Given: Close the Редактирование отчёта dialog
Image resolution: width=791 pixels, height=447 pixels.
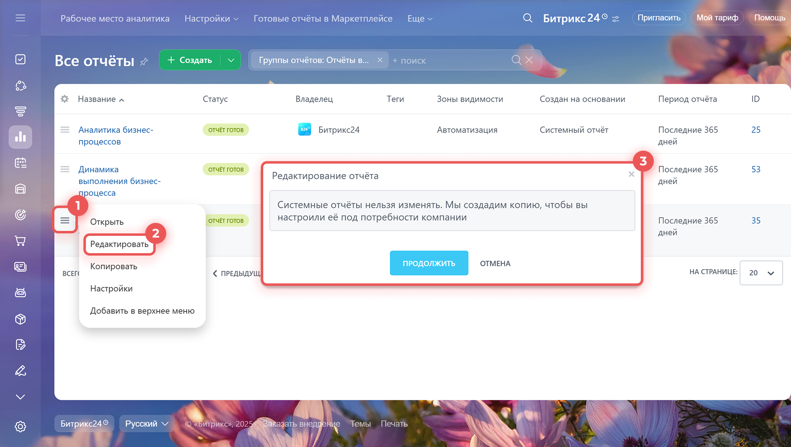Looking at the screenshot, I should coord(631,174).
